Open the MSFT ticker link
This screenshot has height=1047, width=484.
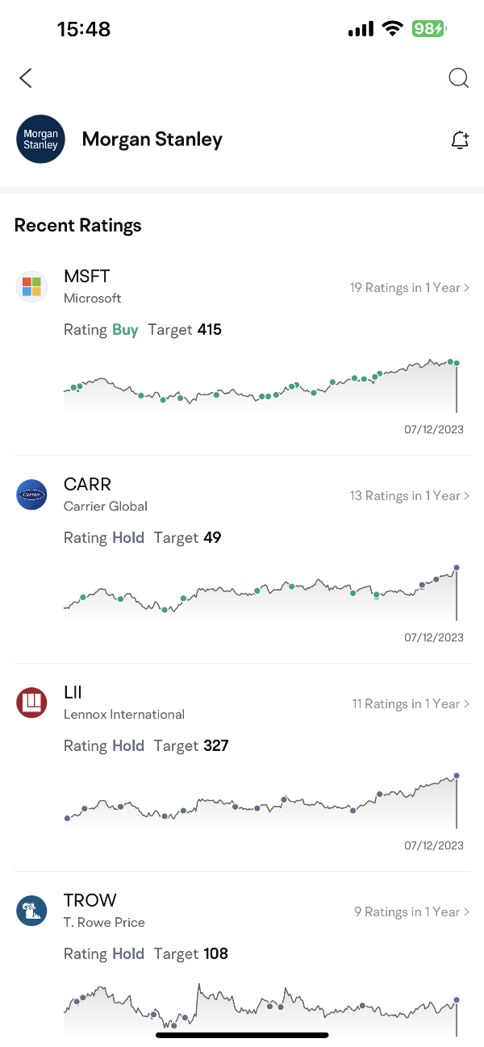tap(86, 277)
